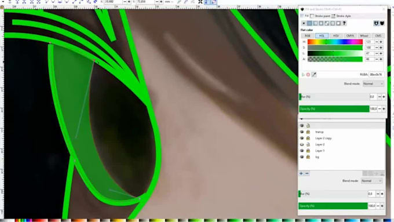Select the No paint X icon
Image resolution: width=394 pixels, height=222 pixels.
click(304, 23)
